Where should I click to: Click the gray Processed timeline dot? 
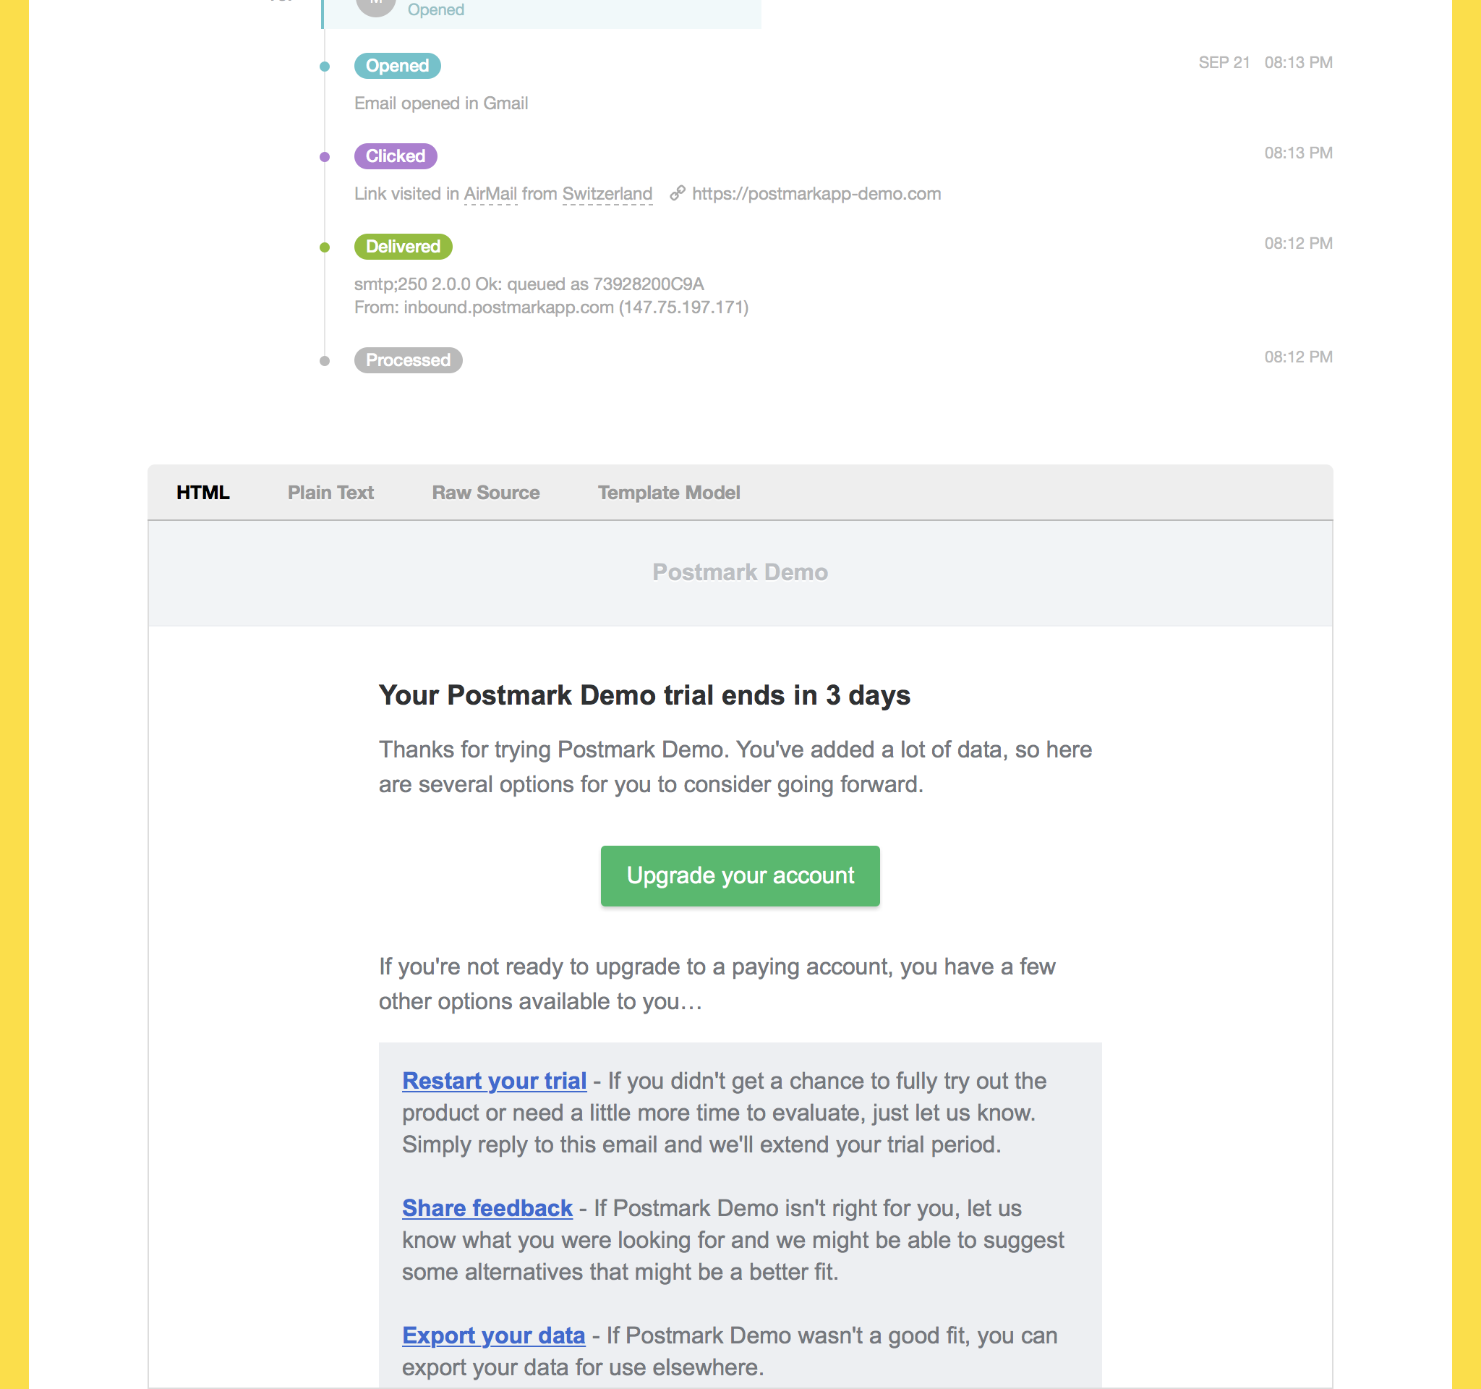click(x=325, y=361)
